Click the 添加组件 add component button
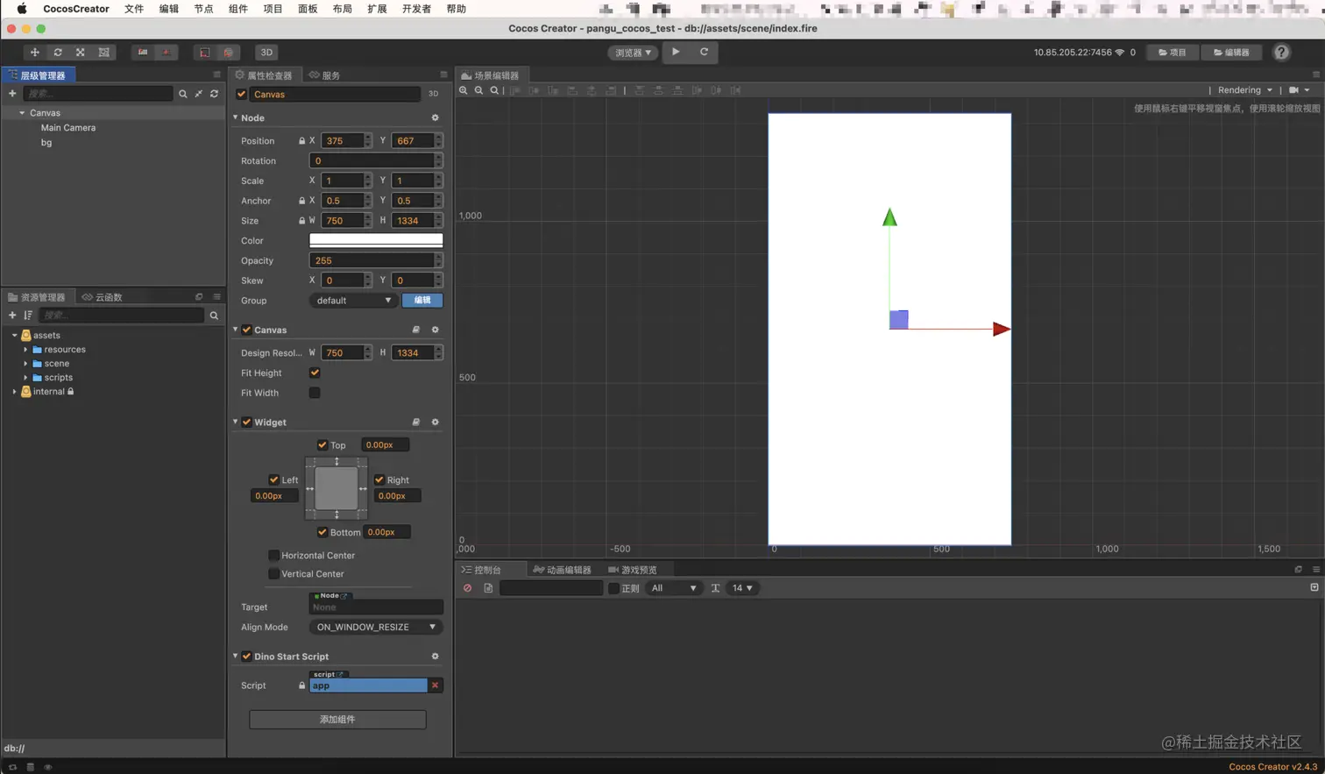 coord(337,720)
